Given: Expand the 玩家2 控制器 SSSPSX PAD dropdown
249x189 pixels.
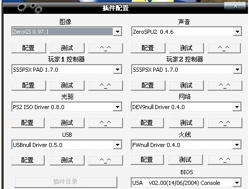Looking at the screenshot, I should click(x=237, y=70).
